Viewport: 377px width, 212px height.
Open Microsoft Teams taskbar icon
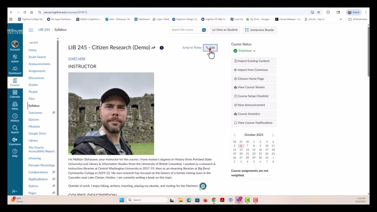point(239,200)
